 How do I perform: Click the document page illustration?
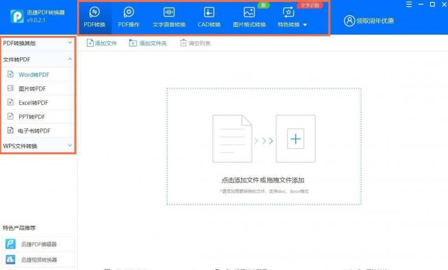232,139
